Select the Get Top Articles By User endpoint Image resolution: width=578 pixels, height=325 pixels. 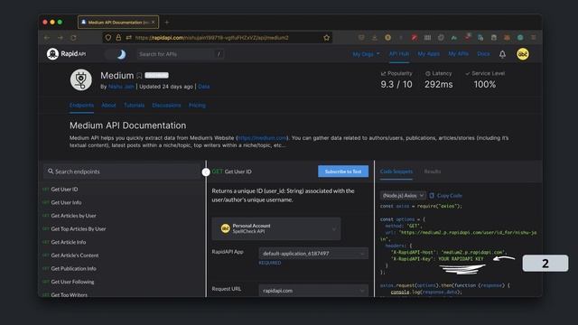79,228
